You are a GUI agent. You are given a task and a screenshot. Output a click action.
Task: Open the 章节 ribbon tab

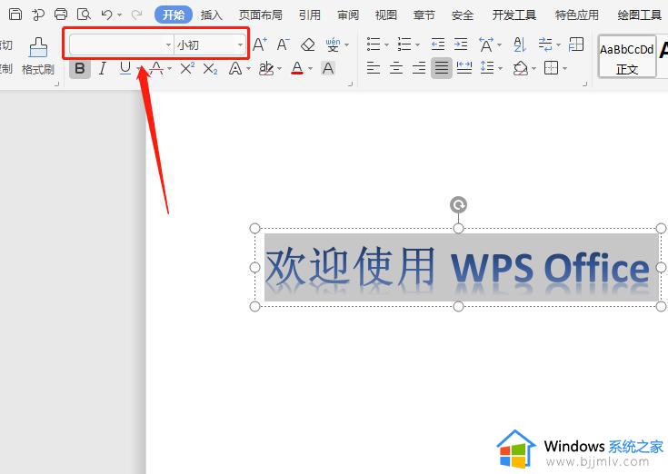(424, 15)
